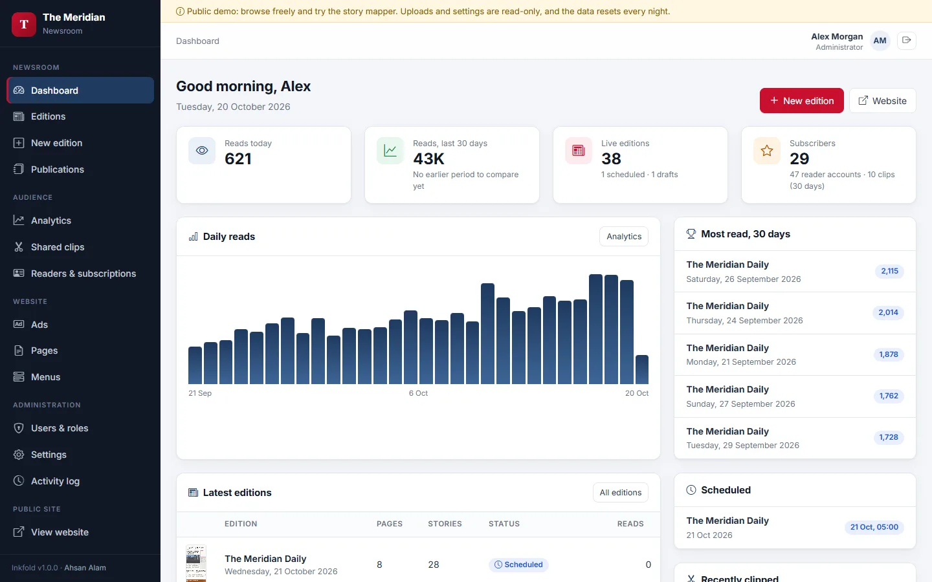Click the All editions button
The width and height of the screenshot is (932, 582).
pos(621,493)
